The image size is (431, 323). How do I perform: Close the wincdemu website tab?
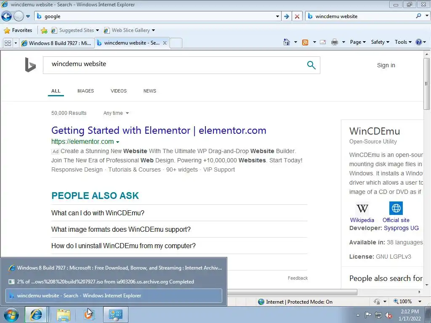tap(165, 43)
